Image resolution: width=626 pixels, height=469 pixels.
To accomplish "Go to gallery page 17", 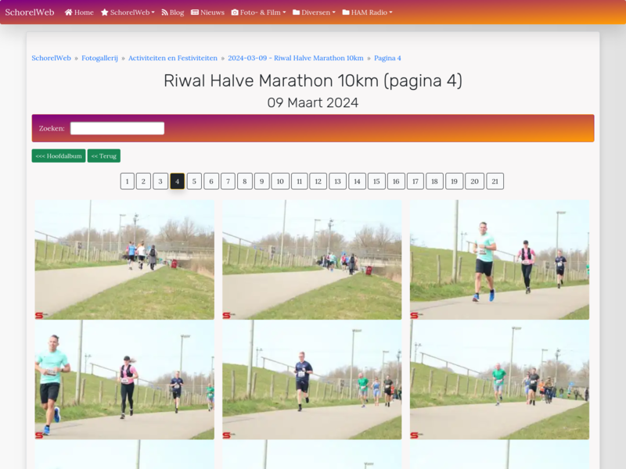I will [416, 181].
